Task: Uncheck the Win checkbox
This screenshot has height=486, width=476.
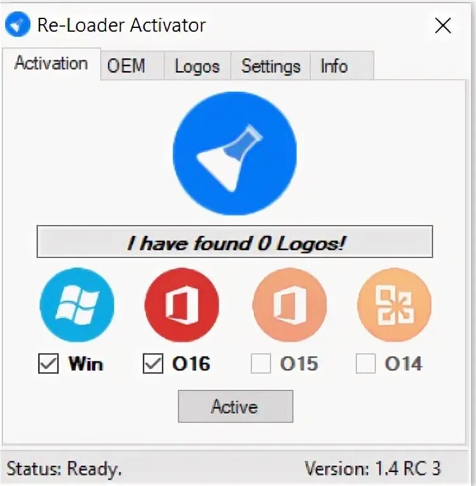Action: point(48,364)
